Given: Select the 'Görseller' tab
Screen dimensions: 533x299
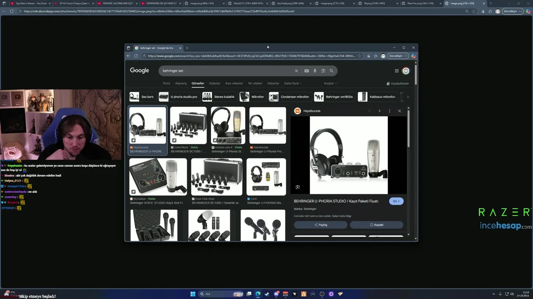Looking at the screenshot, I should [x=198, y=83].
